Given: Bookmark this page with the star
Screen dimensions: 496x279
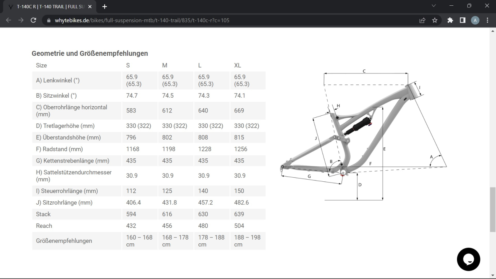Looking at the screenshot, I should (x=434, y=20).
